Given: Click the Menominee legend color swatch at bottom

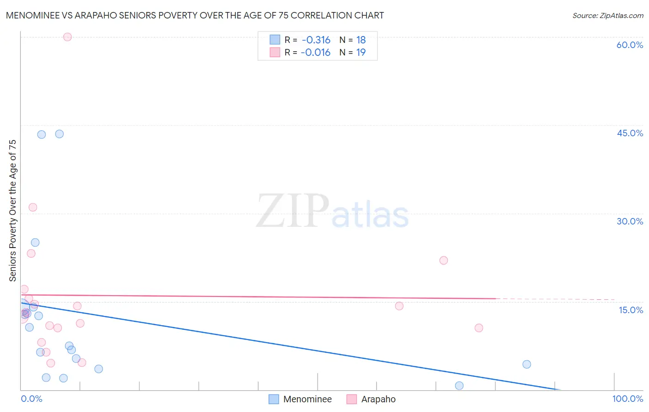Looking at the screenshot, I should 274,399.
